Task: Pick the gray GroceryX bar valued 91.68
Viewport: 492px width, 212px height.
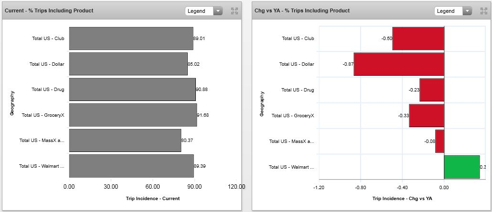Action: pyautogui.click(x=133, y=115)
